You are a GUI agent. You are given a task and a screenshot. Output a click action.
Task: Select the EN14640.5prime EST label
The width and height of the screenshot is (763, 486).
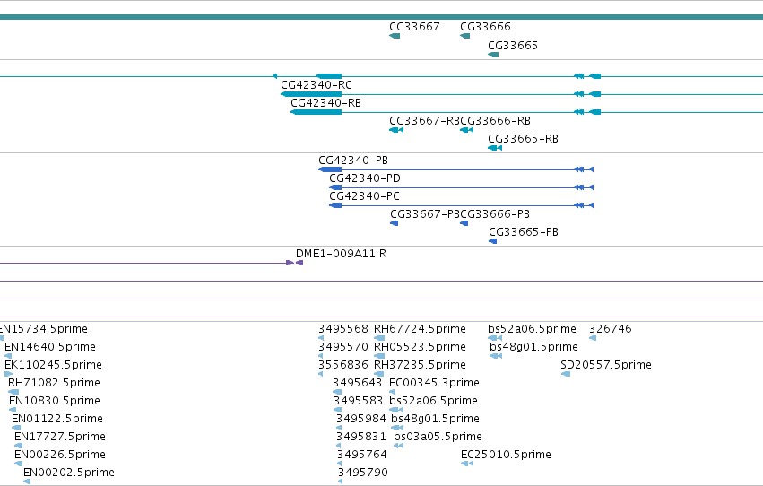50,347
